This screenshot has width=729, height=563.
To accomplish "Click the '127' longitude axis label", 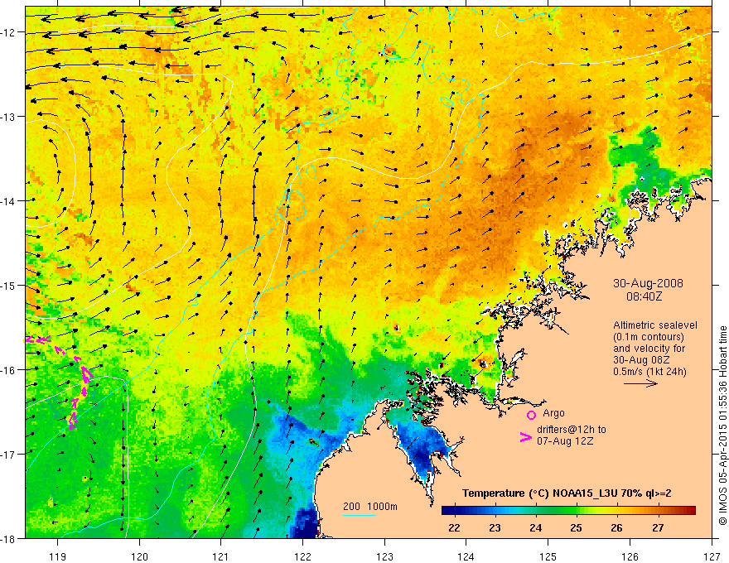I will point(712,556).
